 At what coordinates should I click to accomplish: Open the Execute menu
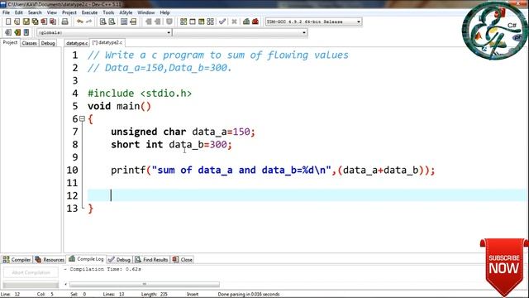coord(89,12)
